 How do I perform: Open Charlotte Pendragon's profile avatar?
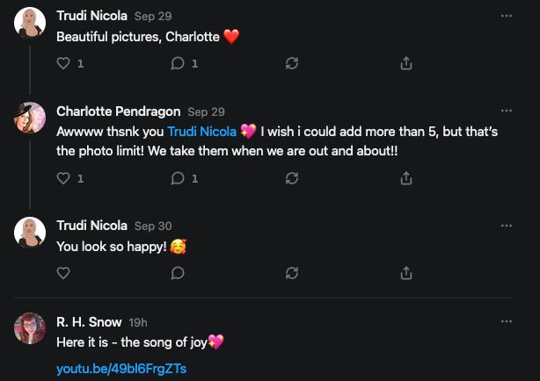click(x=30, y=117)
